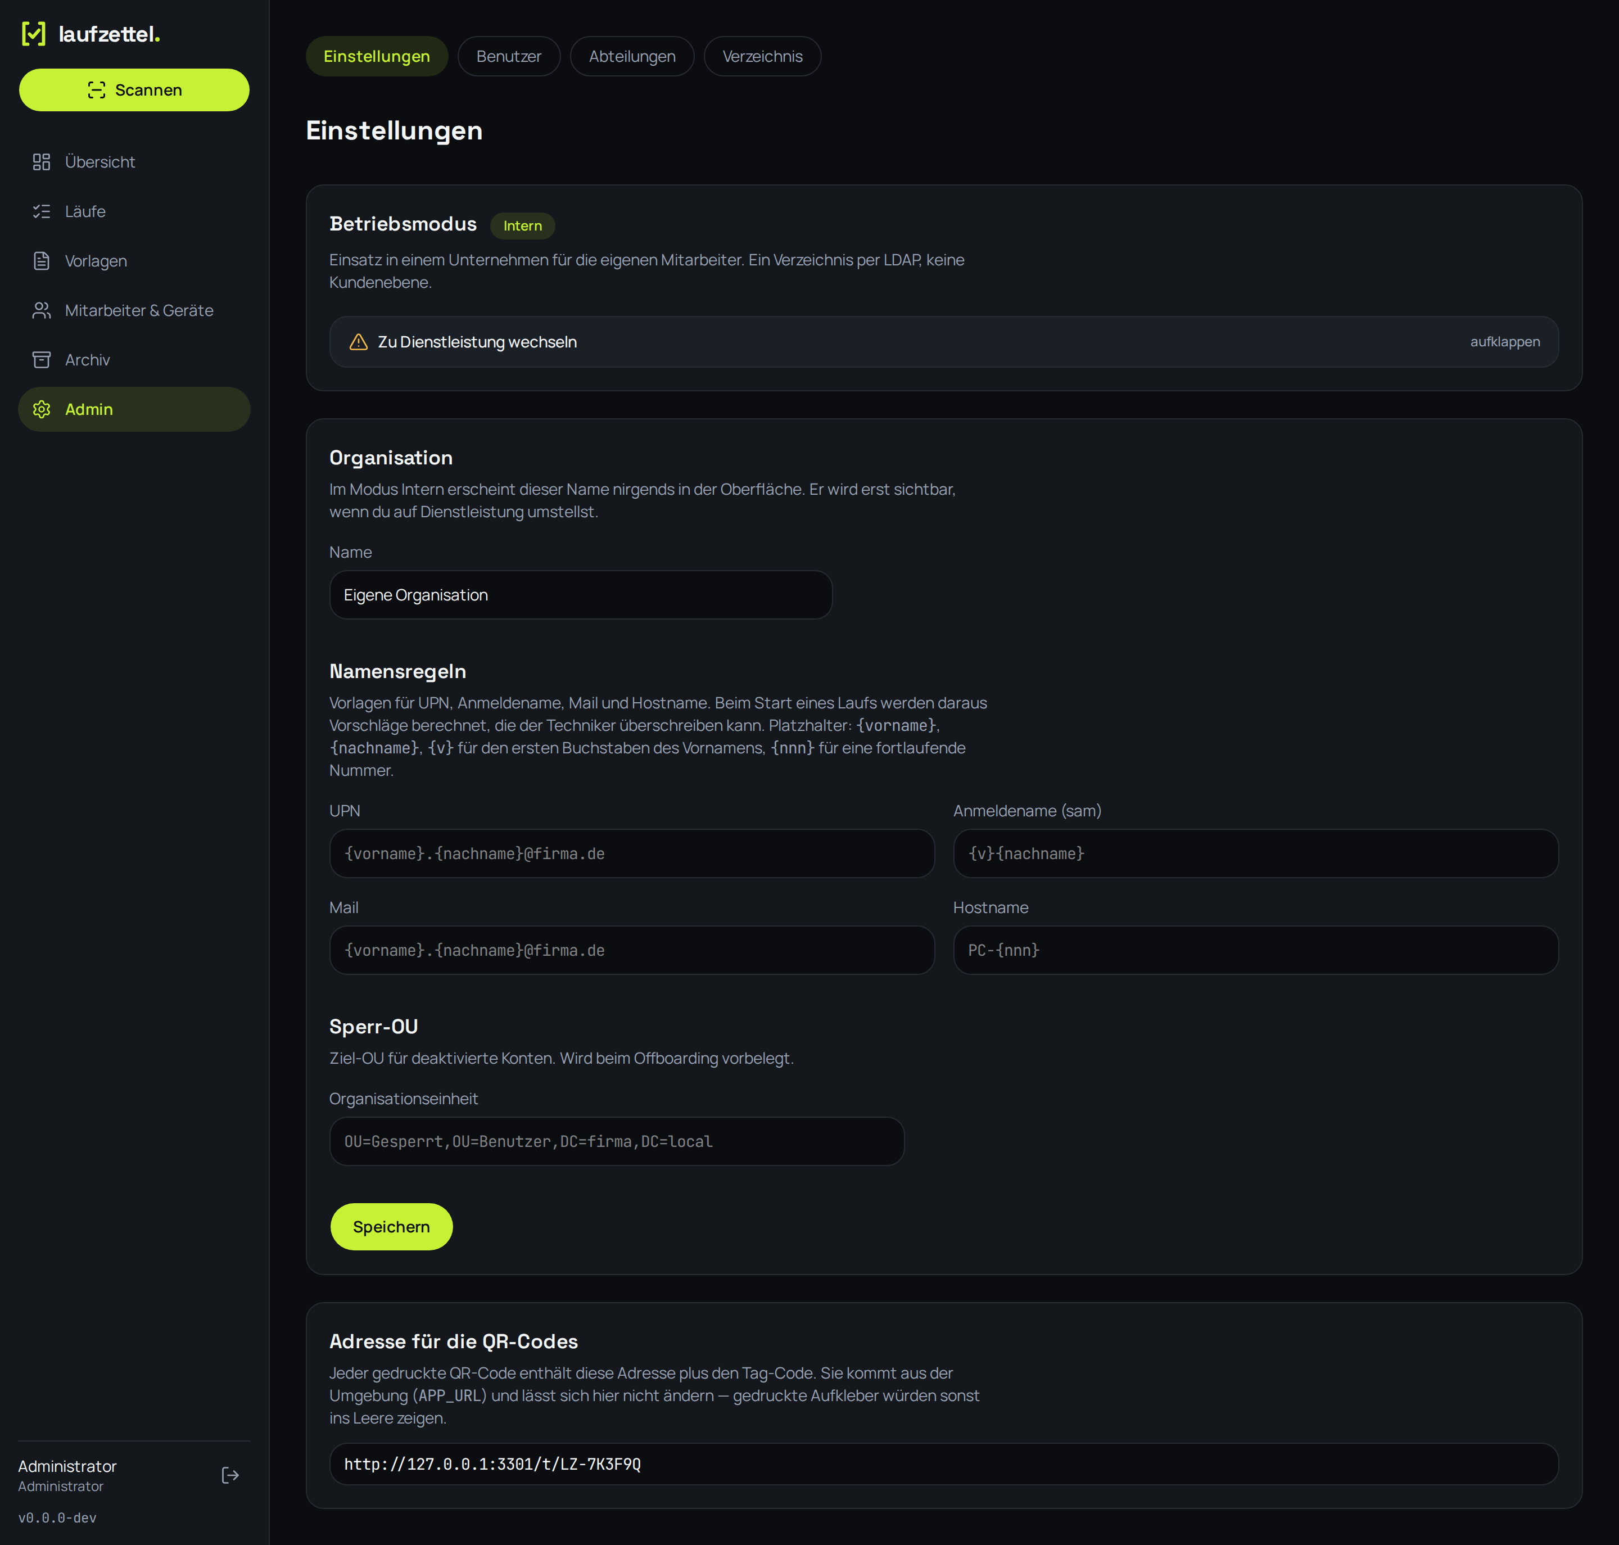Open Übersicht via its grid icon
Image resolution: width=1619 pixels, height=1545 pixels.
[x=41, y=162]
